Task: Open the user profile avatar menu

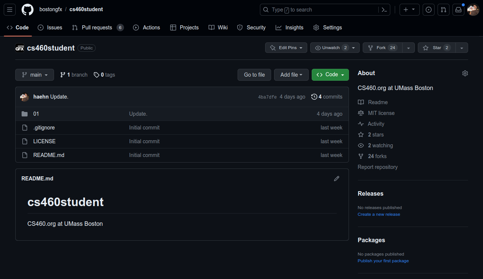Action: (x=473, y=10)
